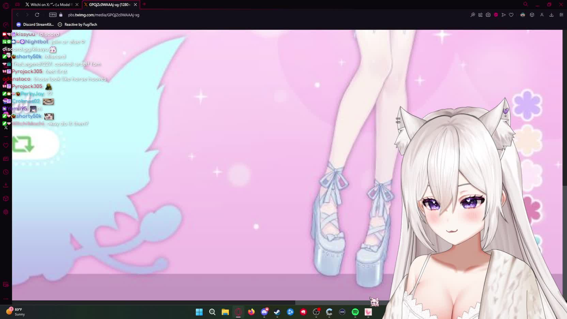Open the X (Twitter) sidebar icon
Image resolution: width=567 pixels, height=319 pixels.
tap(6, 127)
